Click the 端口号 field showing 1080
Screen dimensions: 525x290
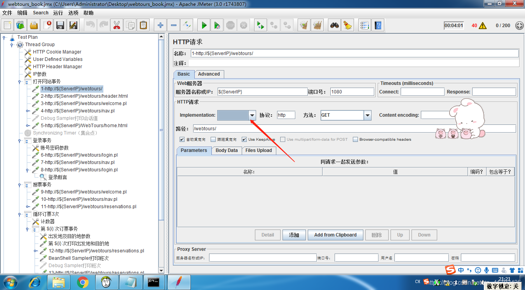pos(353,92)
